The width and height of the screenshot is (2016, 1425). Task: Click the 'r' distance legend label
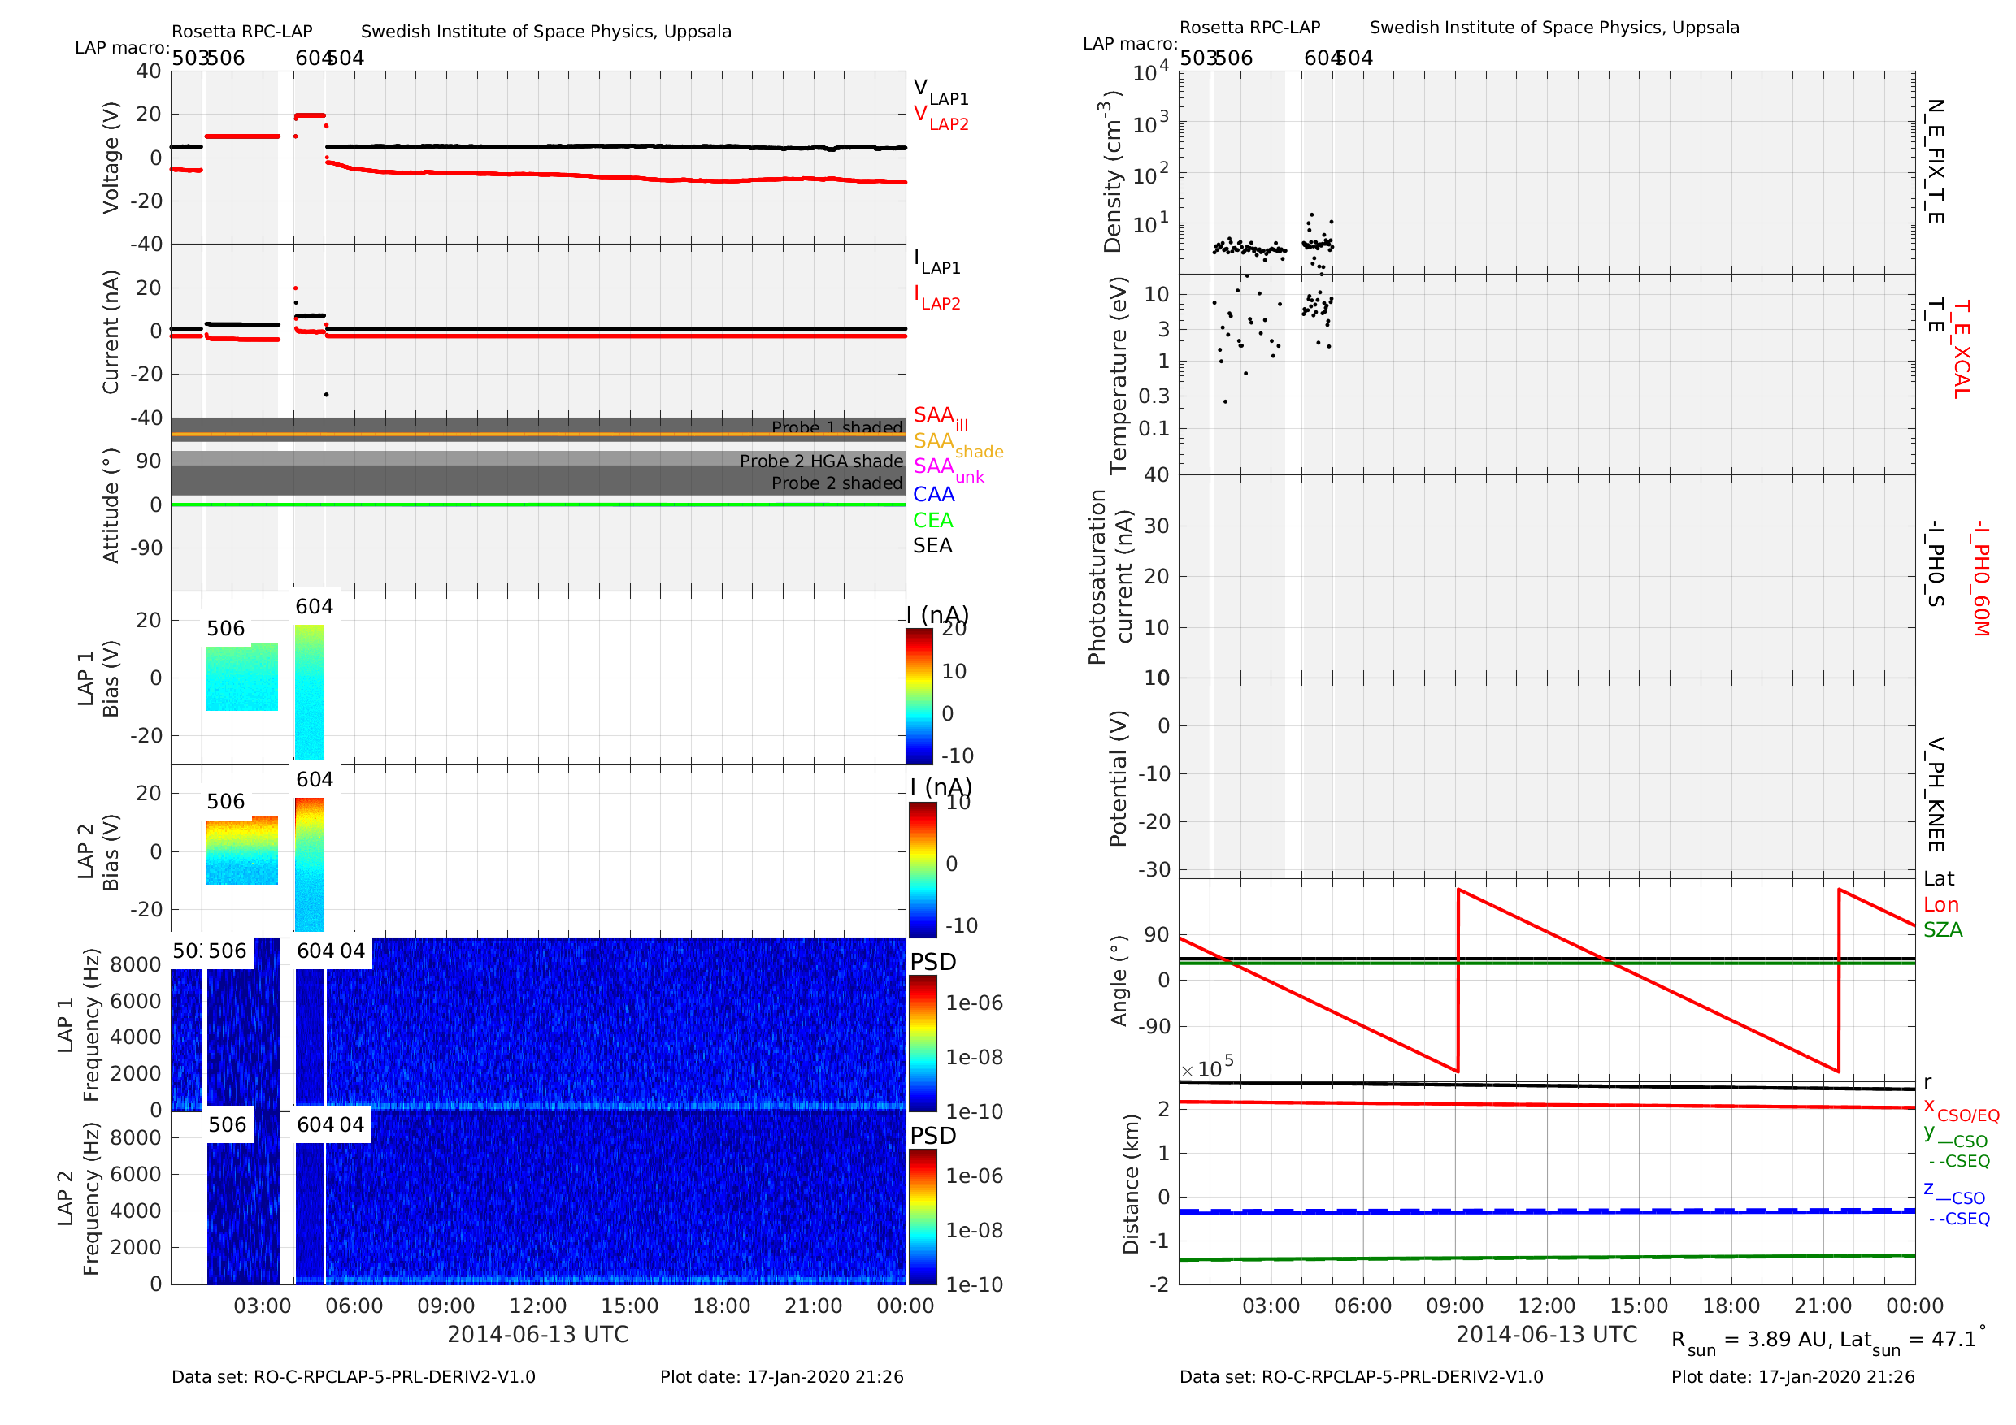pyautogui.click(x=1927, y=1083)
